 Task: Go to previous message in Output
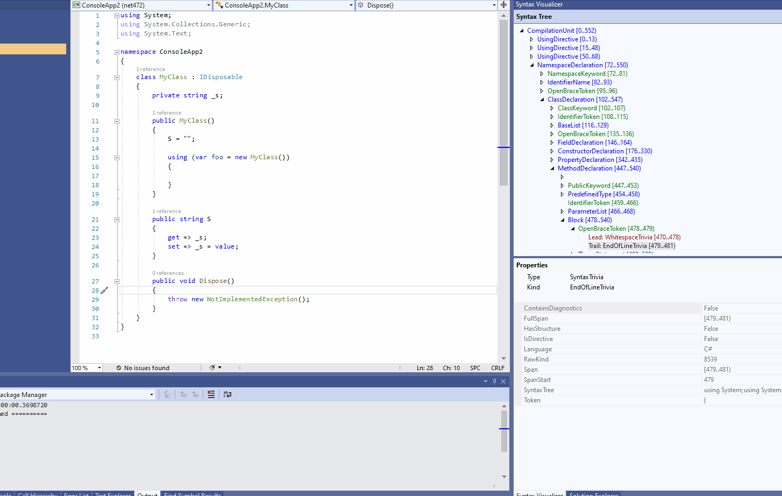tap(184, 394)
